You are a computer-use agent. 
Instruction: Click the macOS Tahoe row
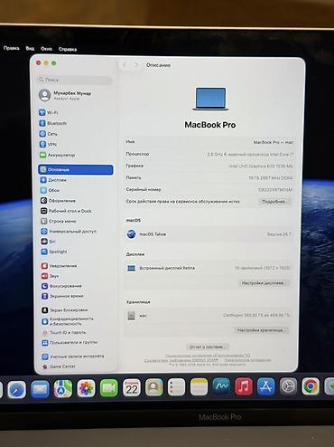point(209,234)
